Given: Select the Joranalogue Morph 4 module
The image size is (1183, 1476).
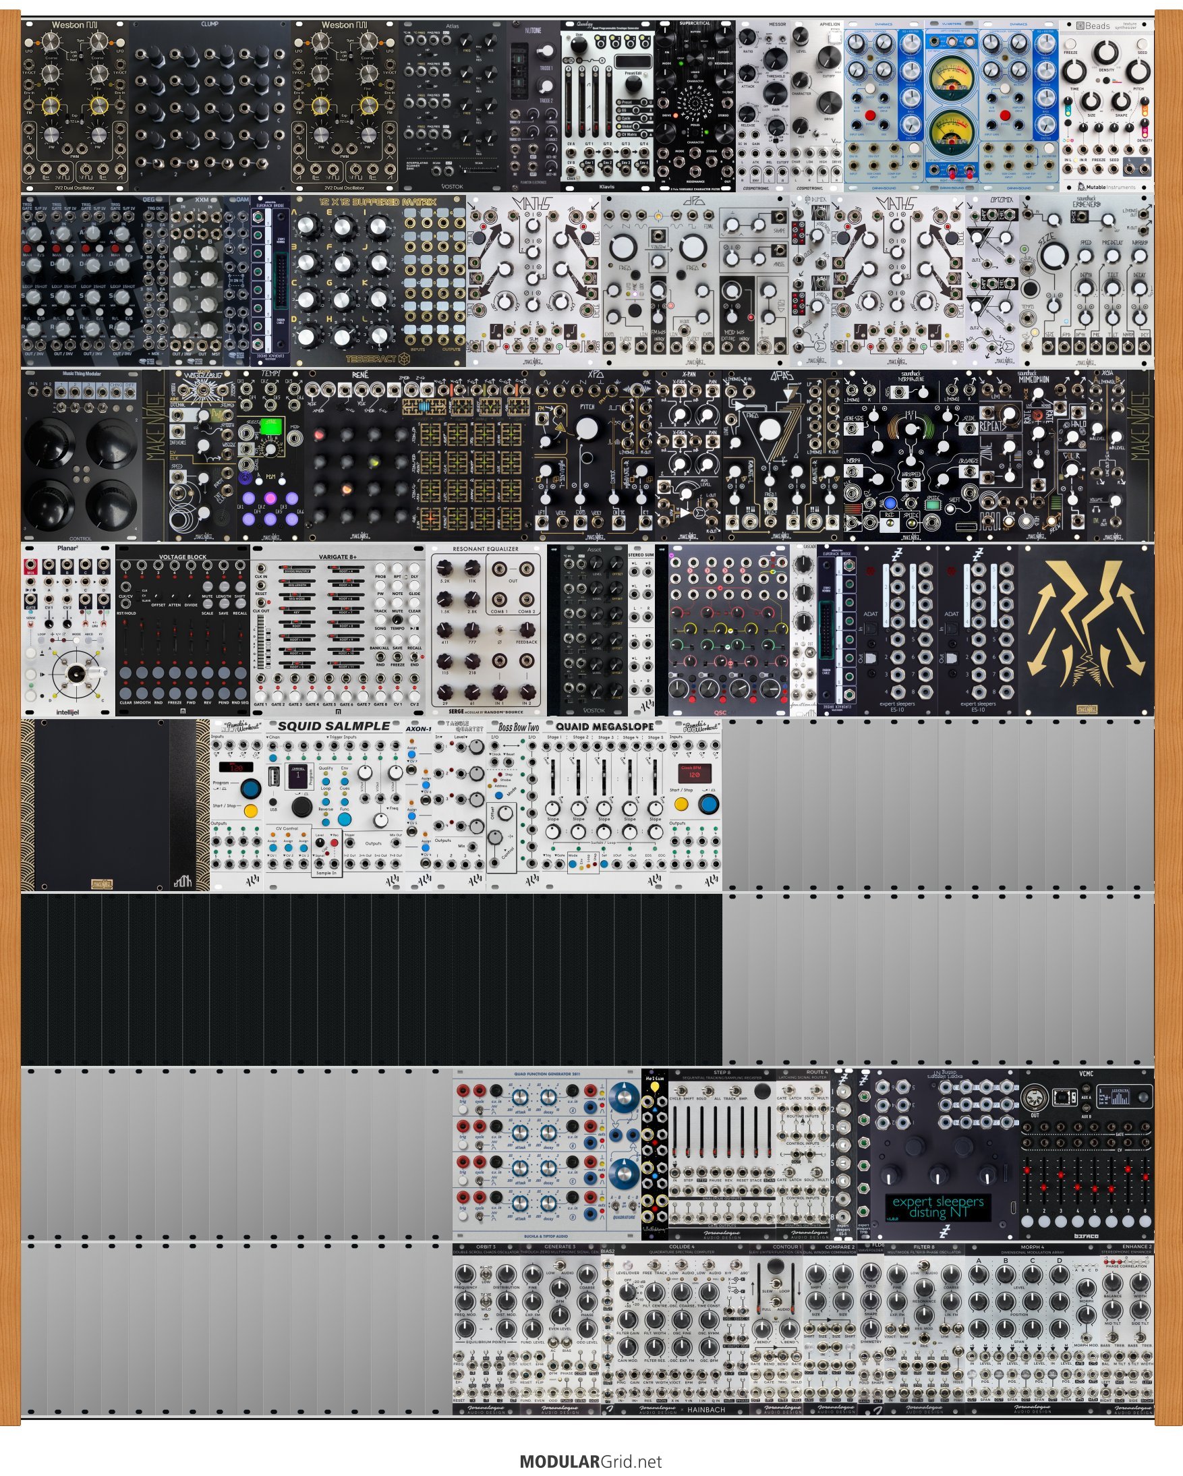Looking at the screenshot, I should [1033, 1330].
